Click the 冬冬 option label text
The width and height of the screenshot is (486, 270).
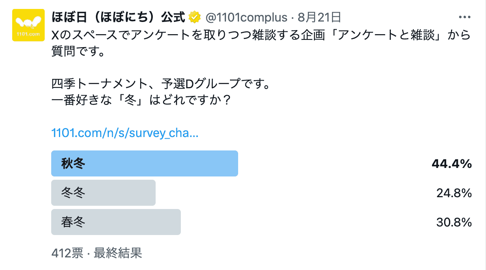tap(73, 193)
